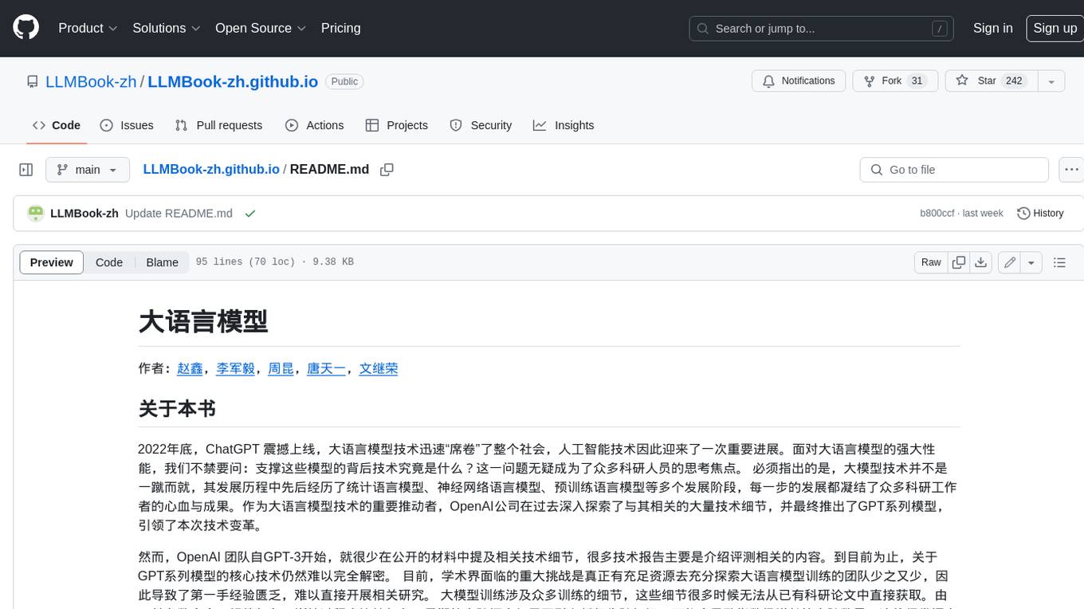Switch to the Actions tab

tap(314, 125)
